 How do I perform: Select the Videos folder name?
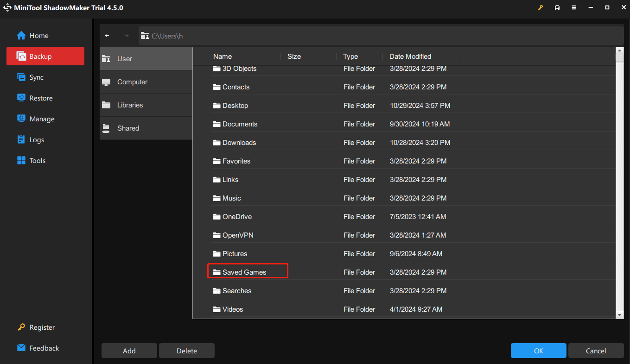(233, 309)
